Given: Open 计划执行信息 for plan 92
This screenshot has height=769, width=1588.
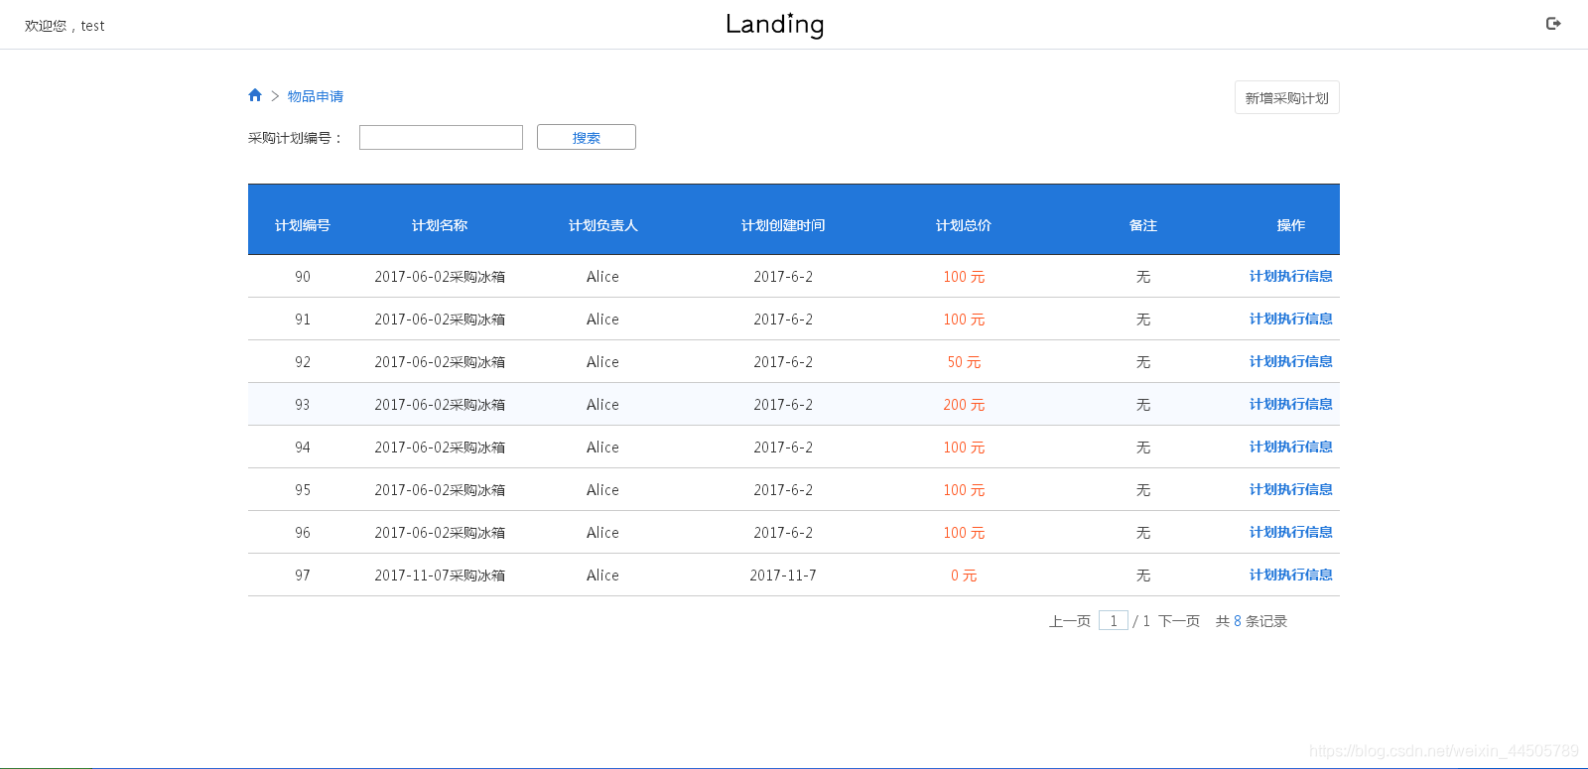Looking at the screenshot, I should coord(1290,361).
